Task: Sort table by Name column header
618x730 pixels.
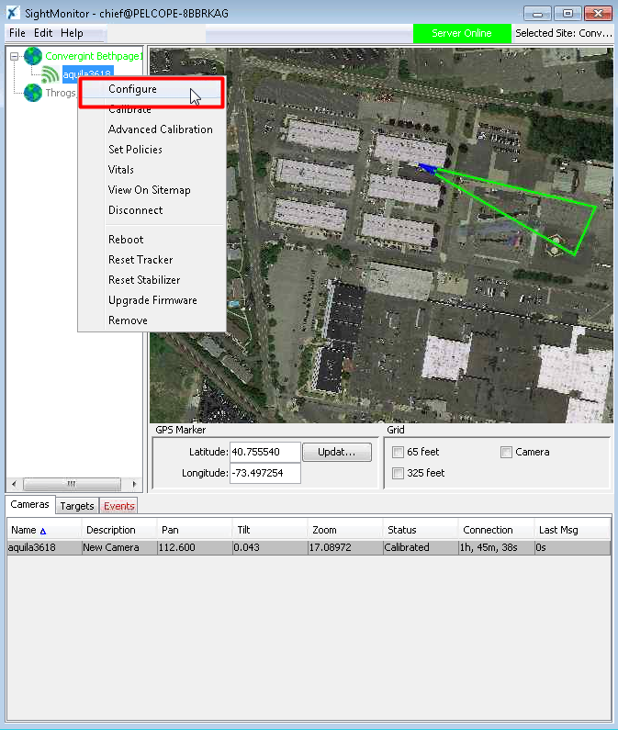Action: (x=44, y=530)
